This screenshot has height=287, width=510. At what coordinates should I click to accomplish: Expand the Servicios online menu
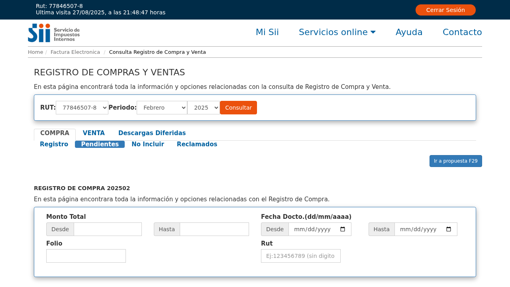337,32
